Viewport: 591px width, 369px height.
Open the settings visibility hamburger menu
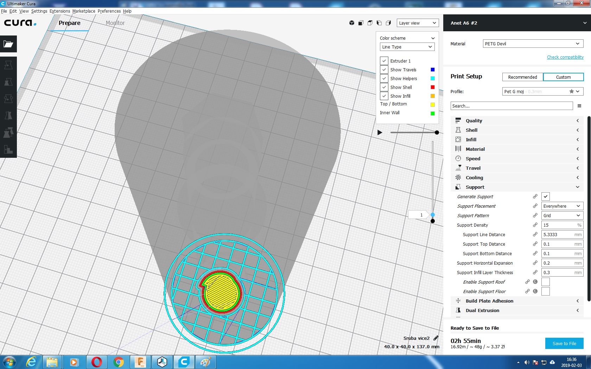pos(579,106)
